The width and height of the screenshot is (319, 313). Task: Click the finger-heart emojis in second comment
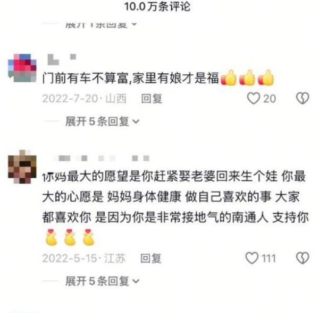[x=70, y=237]
